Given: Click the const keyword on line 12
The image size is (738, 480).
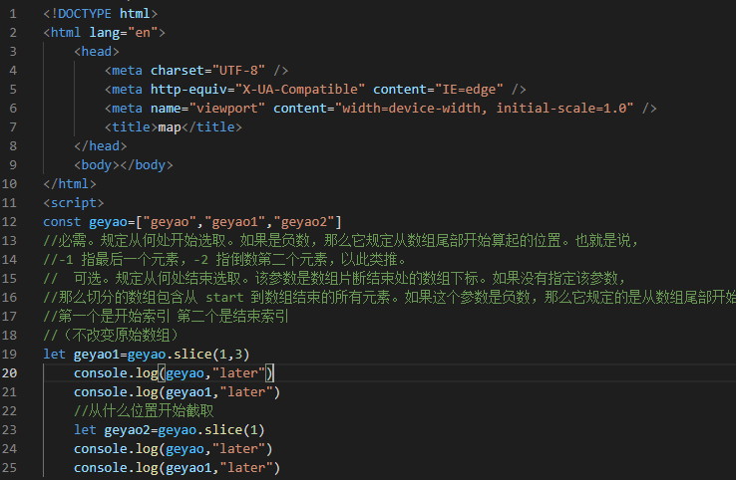Looking at the screenshot, I should 62,222.
